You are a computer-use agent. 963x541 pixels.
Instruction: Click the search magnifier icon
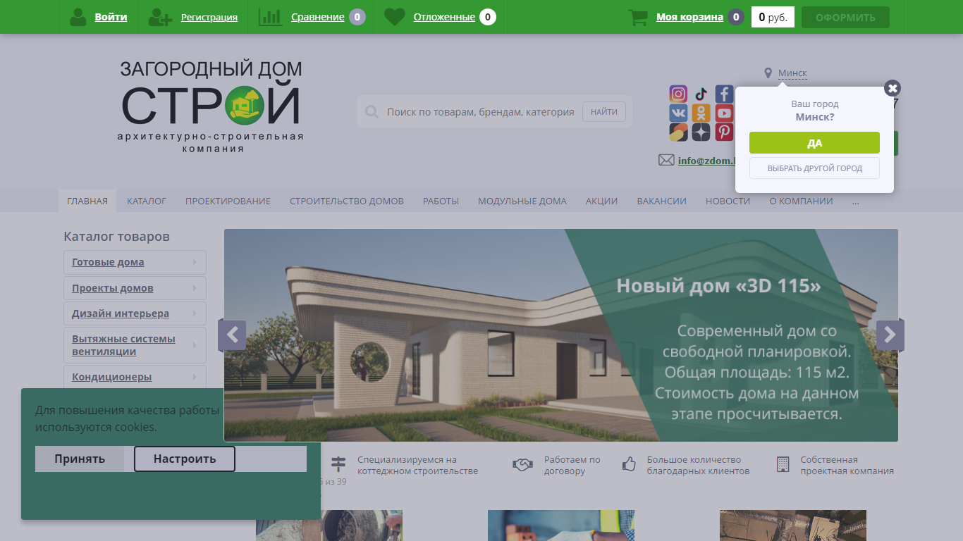coord(372,112)
